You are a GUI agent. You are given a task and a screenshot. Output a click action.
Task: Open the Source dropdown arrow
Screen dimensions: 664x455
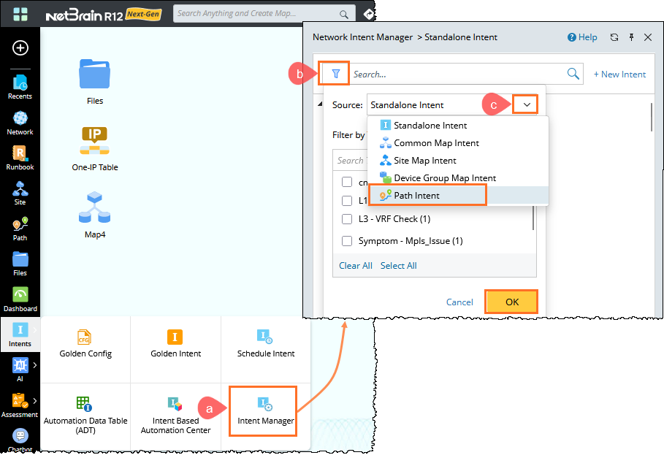[x=526, y=104]
